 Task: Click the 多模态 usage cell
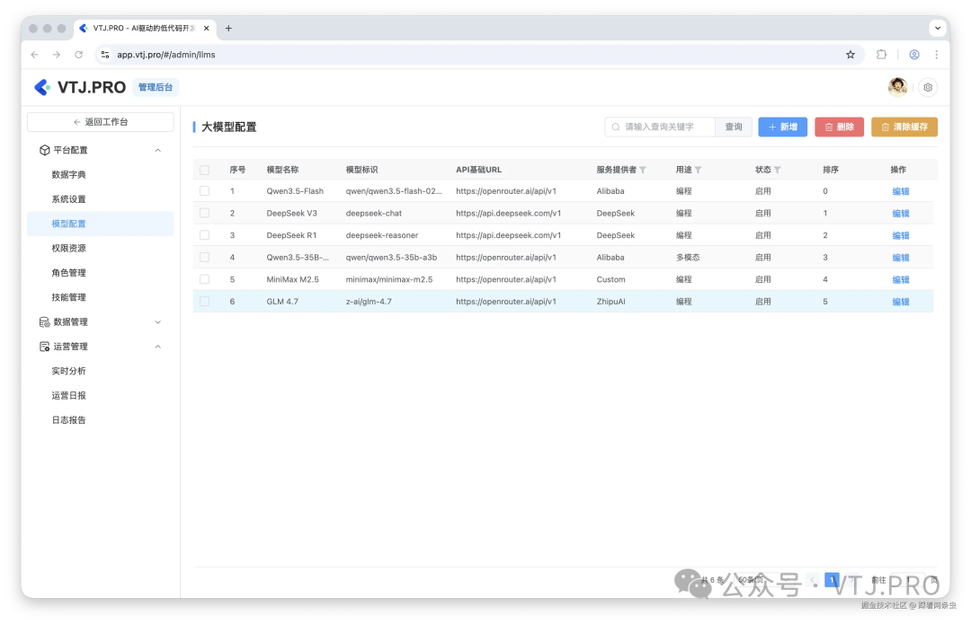tap(688, 258)
